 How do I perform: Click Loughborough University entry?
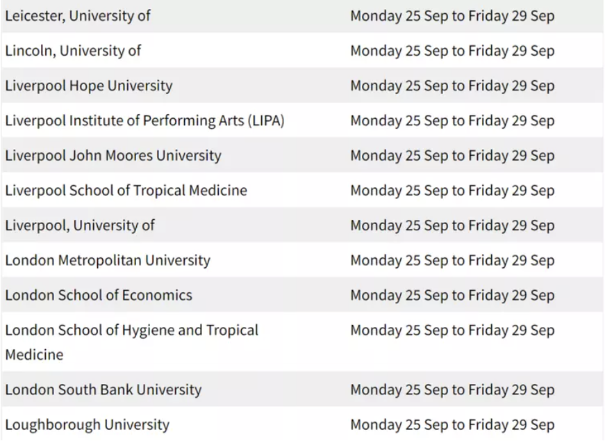(x=88, y=424)
